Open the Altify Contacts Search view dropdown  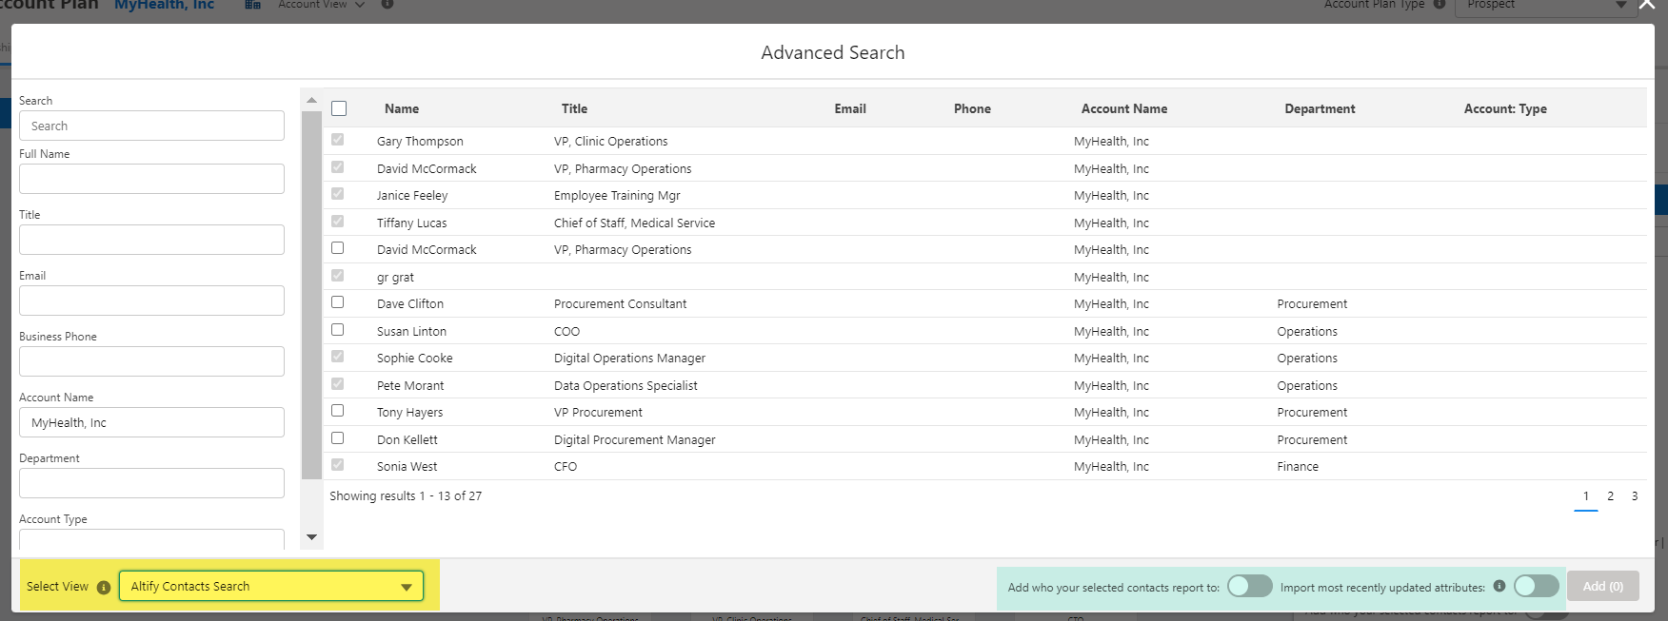coord(271,587)
